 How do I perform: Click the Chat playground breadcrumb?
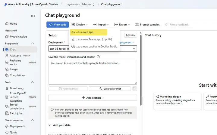point(111,4)
